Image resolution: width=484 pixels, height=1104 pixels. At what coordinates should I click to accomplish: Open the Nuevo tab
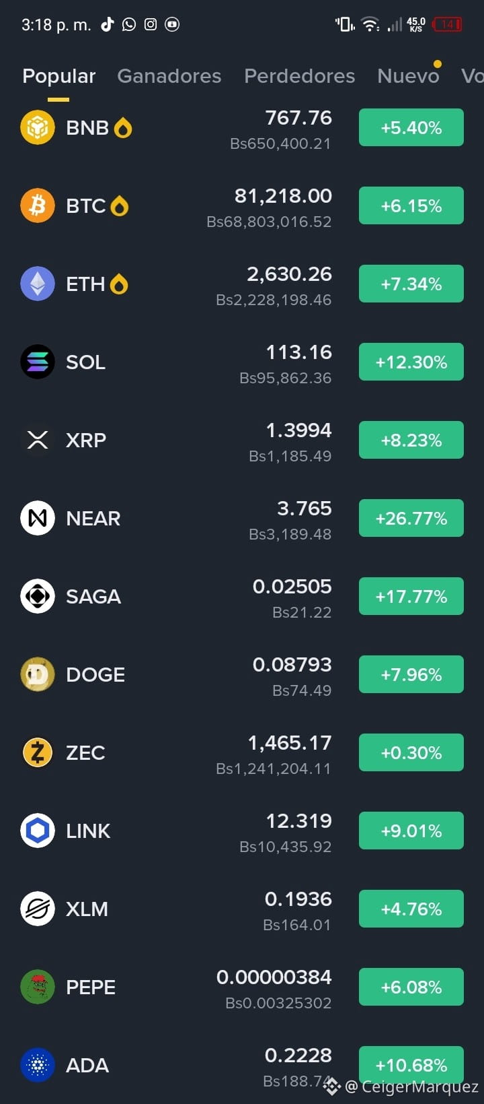pyautogui.click(x=408, y=76)
